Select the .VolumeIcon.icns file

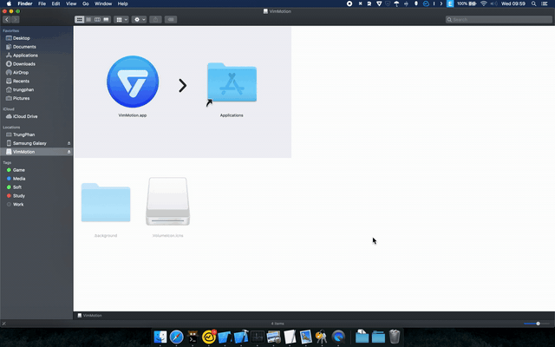coord(167,201)
